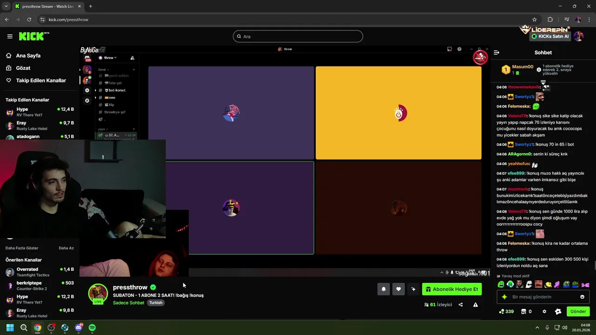The image size is (596, 335).
Task: Collapse chat with the Sohbet arrow icon
Action: click(x=496, y=53)
